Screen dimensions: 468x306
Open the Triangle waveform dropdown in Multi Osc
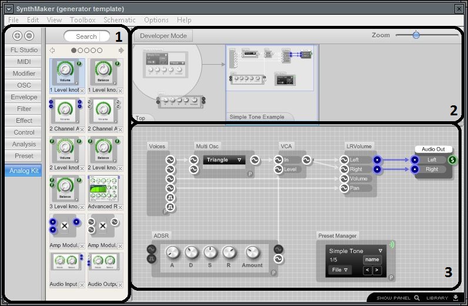tap(224, 159)
